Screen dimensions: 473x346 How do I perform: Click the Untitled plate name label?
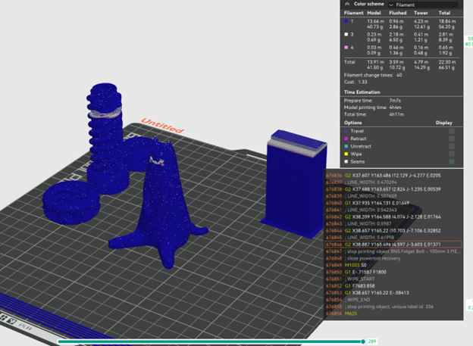point(161,126)
